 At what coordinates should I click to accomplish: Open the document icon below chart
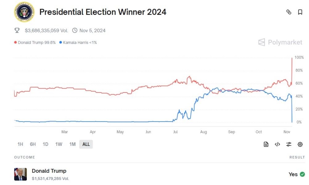point(266,144)
